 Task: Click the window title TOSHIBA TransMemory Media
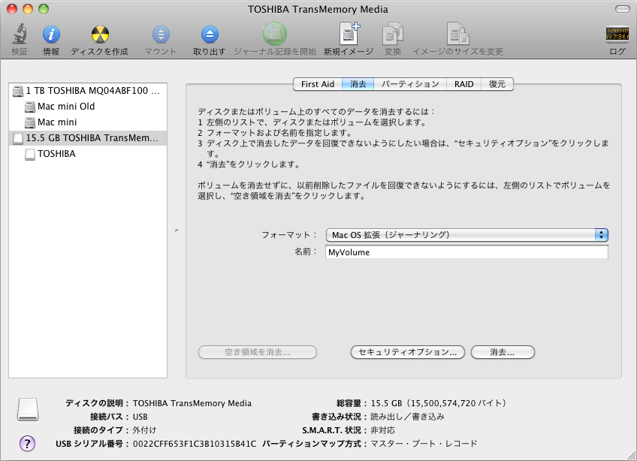(x=318, y=9)
